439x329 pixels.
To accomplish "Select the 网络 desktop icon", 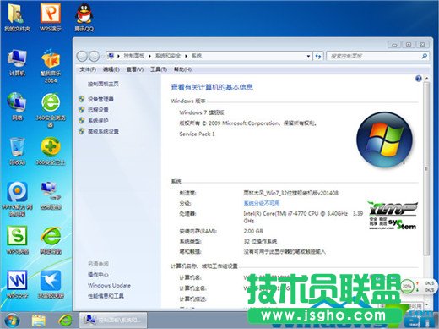I will coord(17,107).
